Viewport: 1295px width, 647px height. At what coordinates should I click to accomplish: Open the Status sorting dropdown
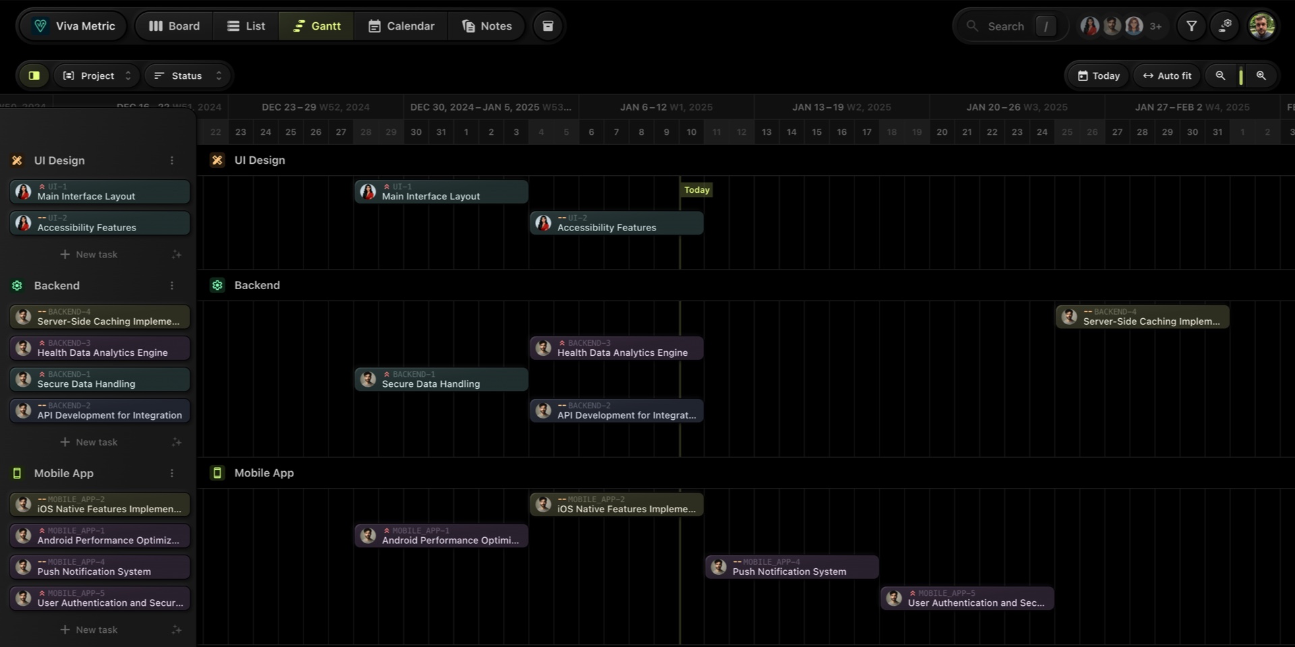[x=188, y=75]
